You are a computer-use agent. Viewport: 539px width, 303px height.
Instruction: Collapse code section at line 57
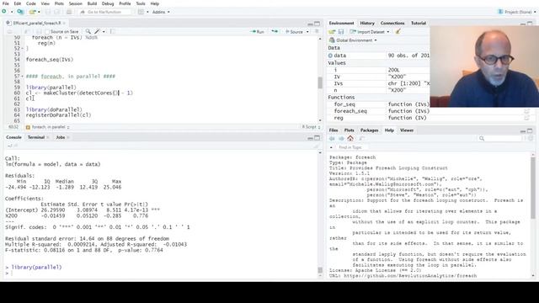[23, 77]
